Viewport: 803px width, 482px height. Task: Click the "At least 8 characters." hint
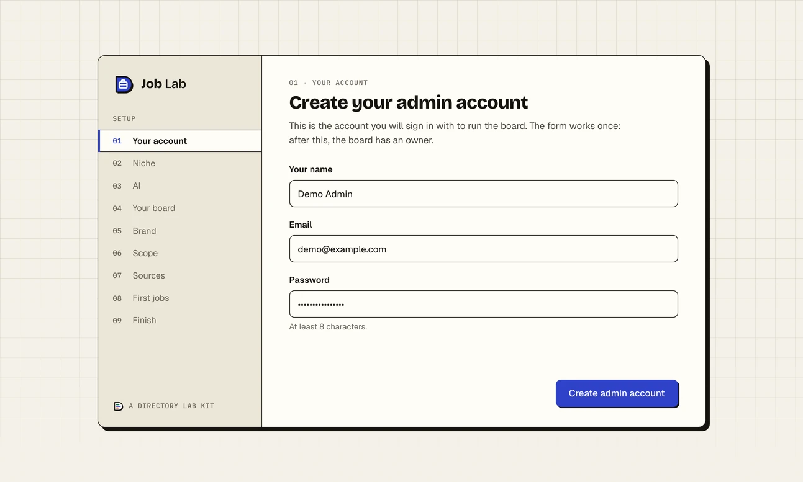pos(328,327)
